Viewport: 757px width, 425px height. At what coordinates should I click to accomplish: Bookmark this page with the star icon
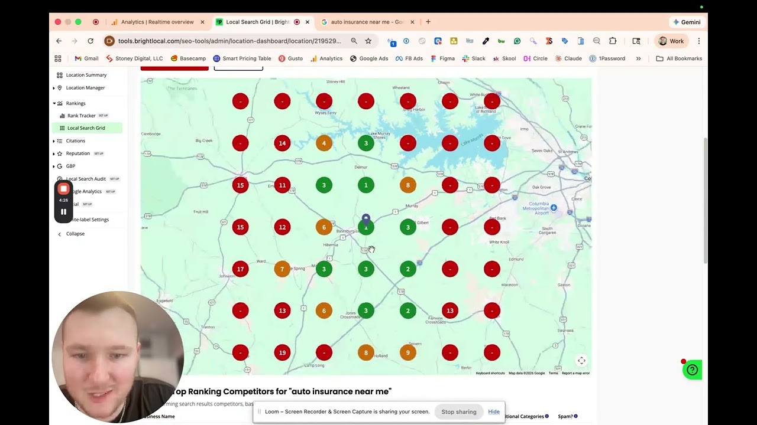pos(368,41)
